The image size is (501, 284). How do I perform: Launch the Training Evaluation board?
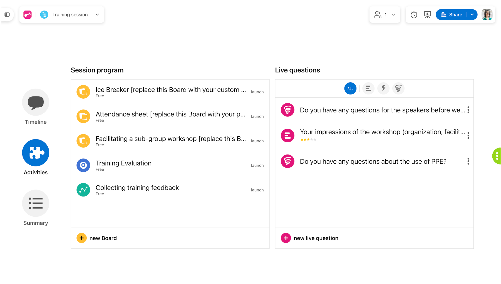pyautogui.click(x=257, y=165)
